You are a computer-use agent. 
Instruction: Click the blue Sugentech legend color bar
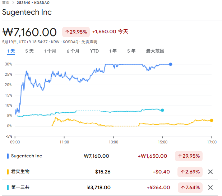(8, 156)
